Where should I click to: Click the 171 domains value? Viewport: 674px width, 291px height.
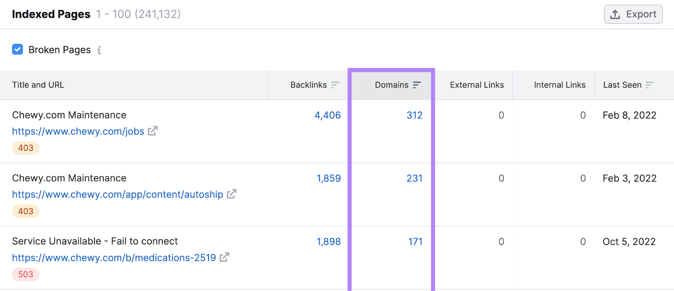(x=415, y=242)
